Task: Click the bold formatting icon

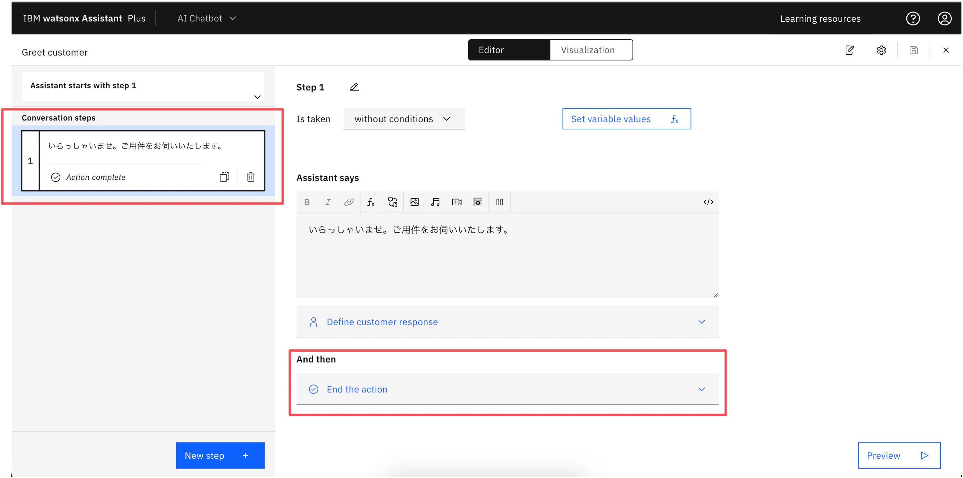Action: click(307, 202)
